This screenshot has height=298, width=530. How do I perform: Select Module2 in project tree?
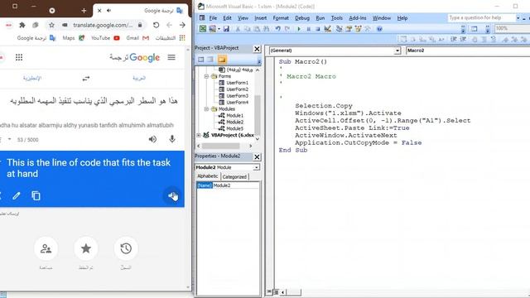(234, 122)
